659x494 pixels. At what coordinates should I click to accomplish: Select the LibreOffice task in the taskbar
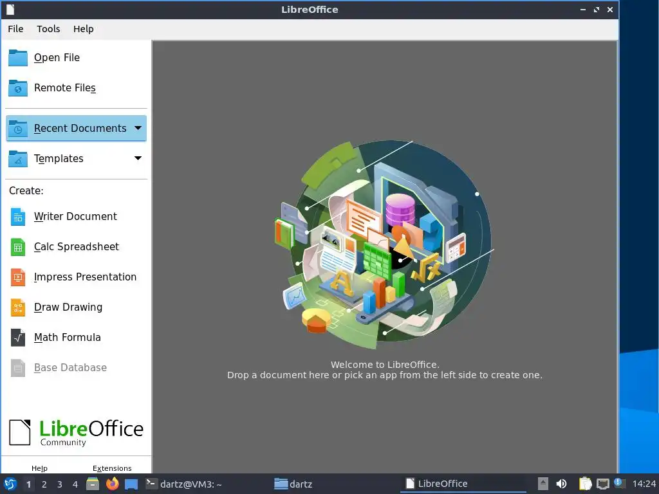click(x=463, y=484)
